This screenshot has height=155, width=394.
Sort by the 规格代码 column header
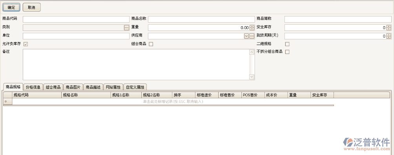click(36, 95)
